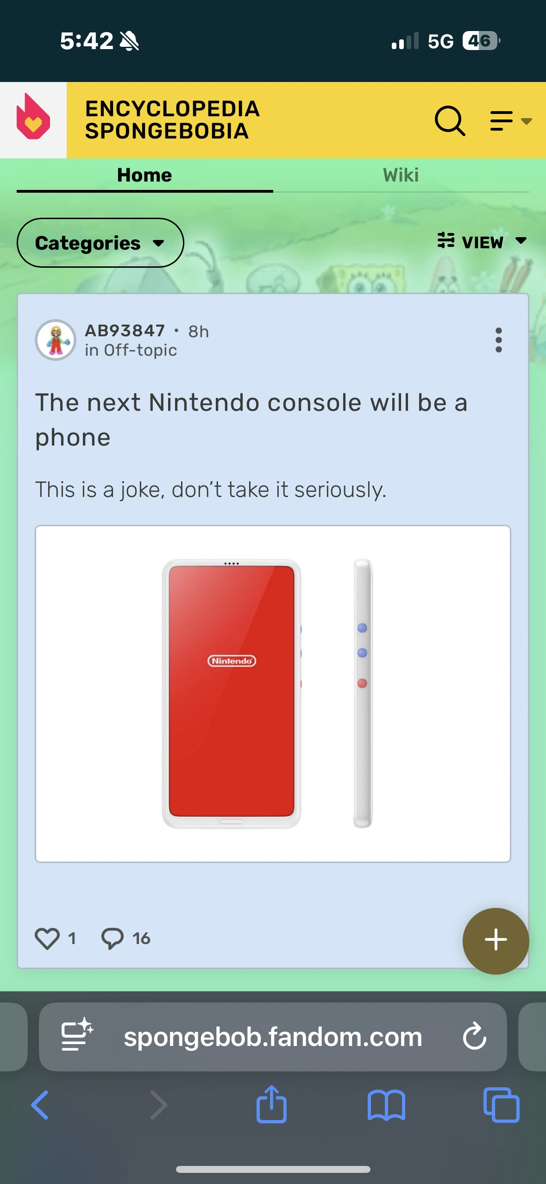546x1184 pixels.
Task: Open the Nintendo phone image thumbnail
Action: click(x=273, y=693)
